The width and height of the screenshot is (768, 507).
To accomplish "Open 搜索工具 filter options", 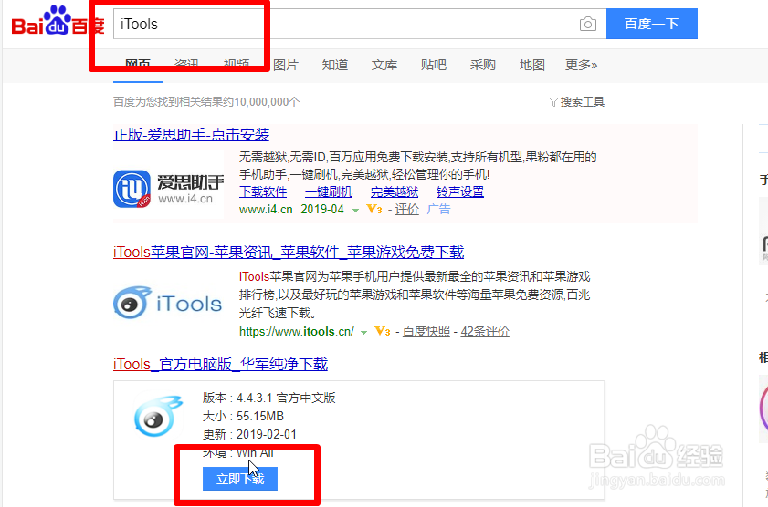I will 576,102.
